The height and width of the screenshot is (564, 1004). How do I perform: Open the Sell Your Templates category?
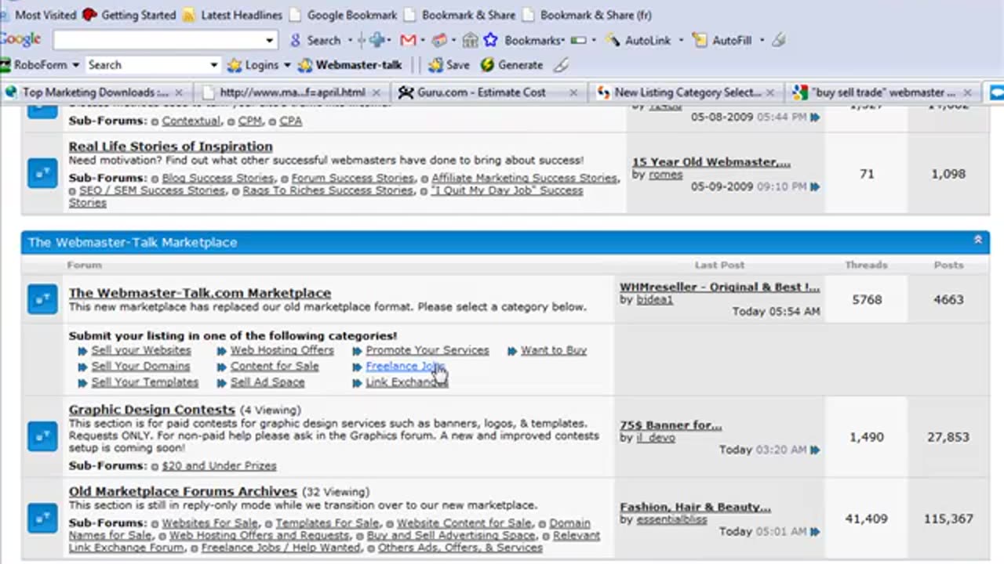point(145,382)
